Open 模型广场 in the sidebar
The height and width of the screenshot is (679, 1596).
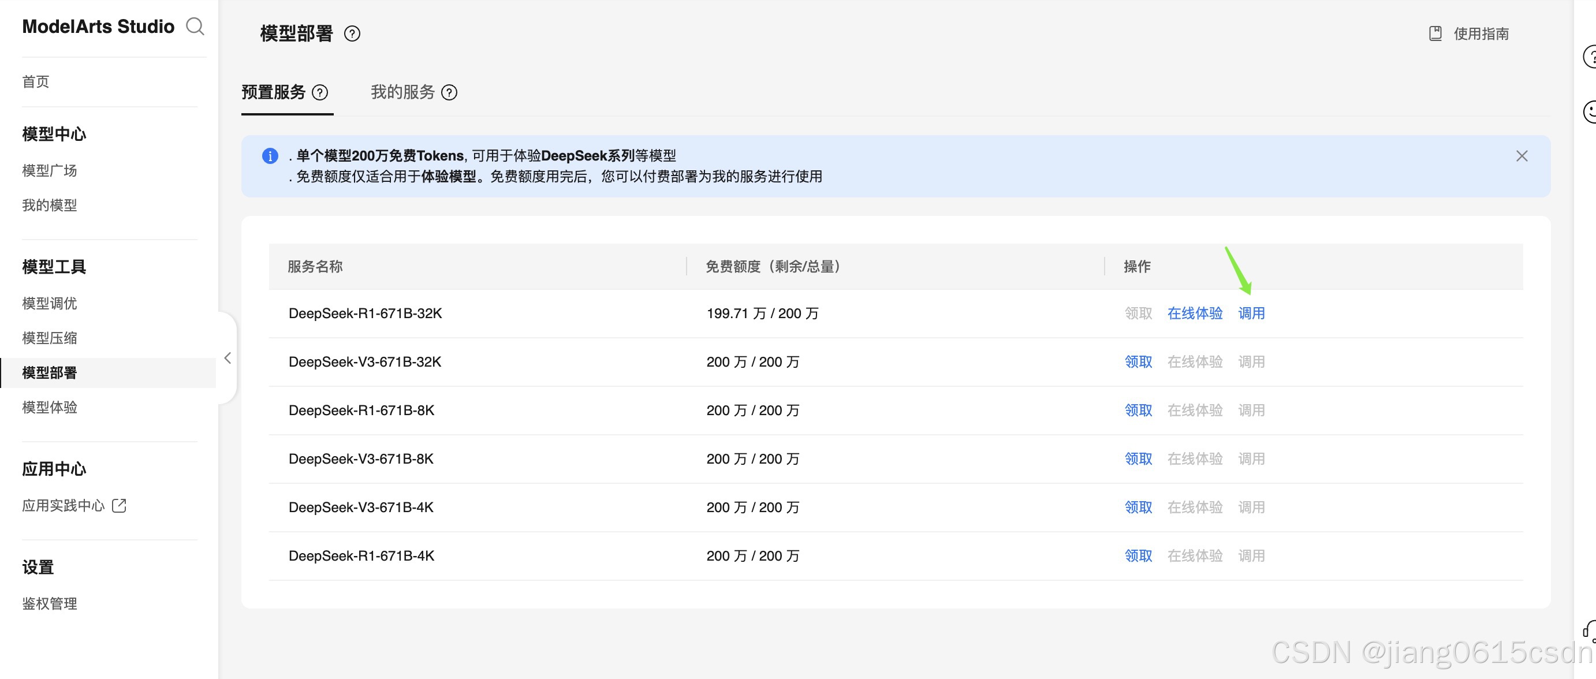50,170
